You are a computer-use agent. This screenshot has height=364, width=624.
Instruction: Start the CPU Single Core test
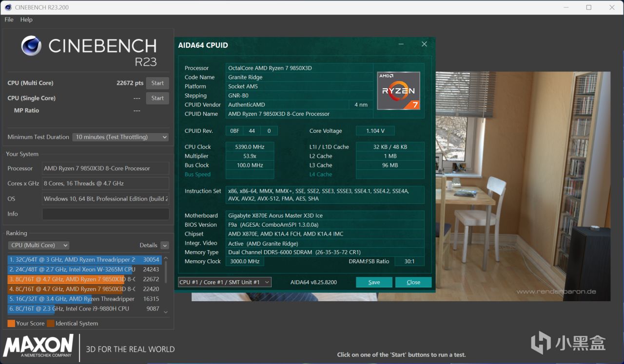[x=157, y=98]
